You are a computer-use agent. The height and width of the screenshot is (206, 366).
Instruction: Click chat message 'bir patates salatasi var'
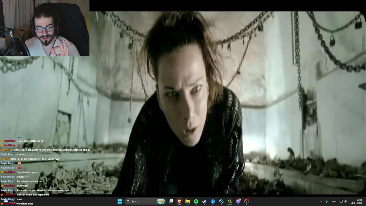coord(29,181)
